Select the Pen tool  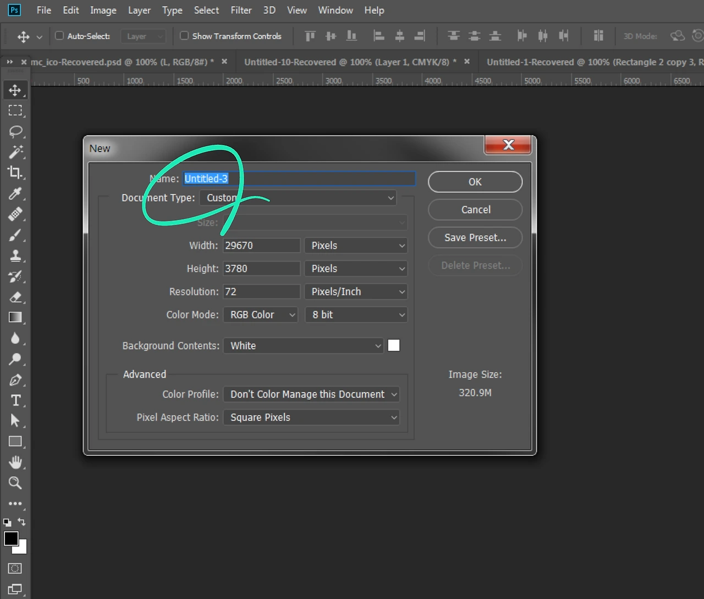[x=15, y=379]
